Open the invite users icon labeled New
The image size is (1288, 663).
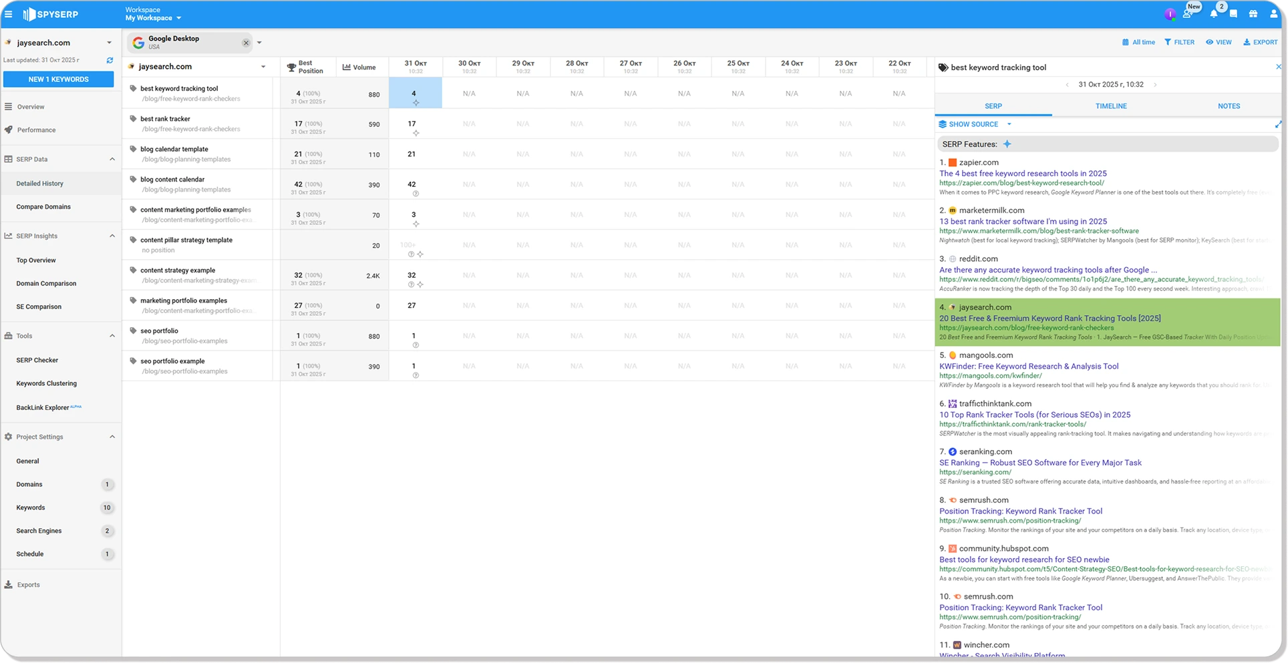pyautogui.click(x=1188, y=13)
